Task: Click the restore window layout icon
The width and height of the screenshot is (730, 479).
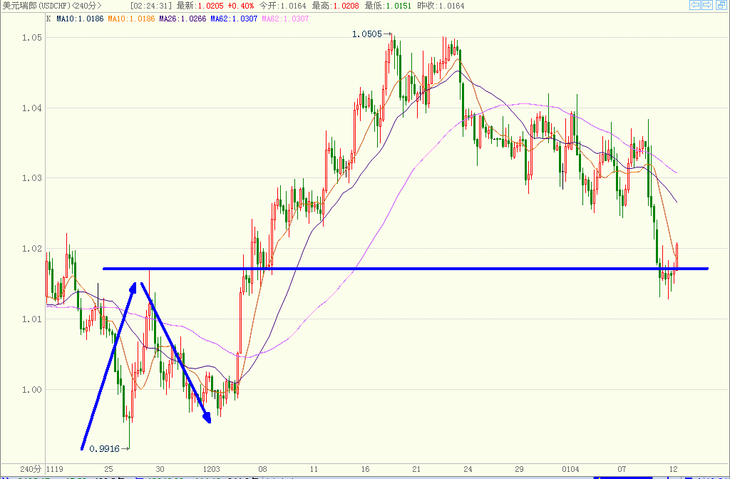Action: [720, 5]
